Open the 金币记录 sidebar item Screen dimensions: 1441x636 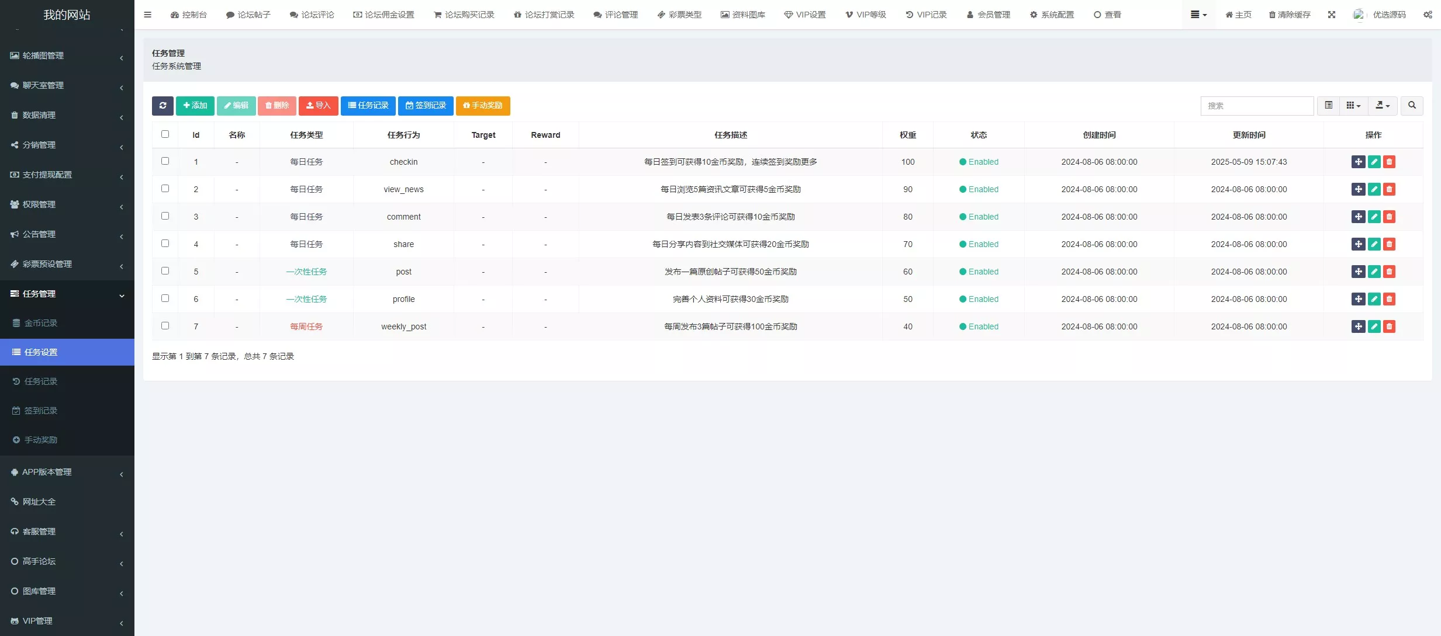tap(41, 323)
